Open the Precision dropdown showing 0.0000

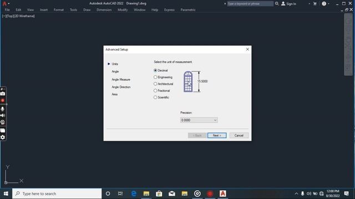[x=199, y=121]
